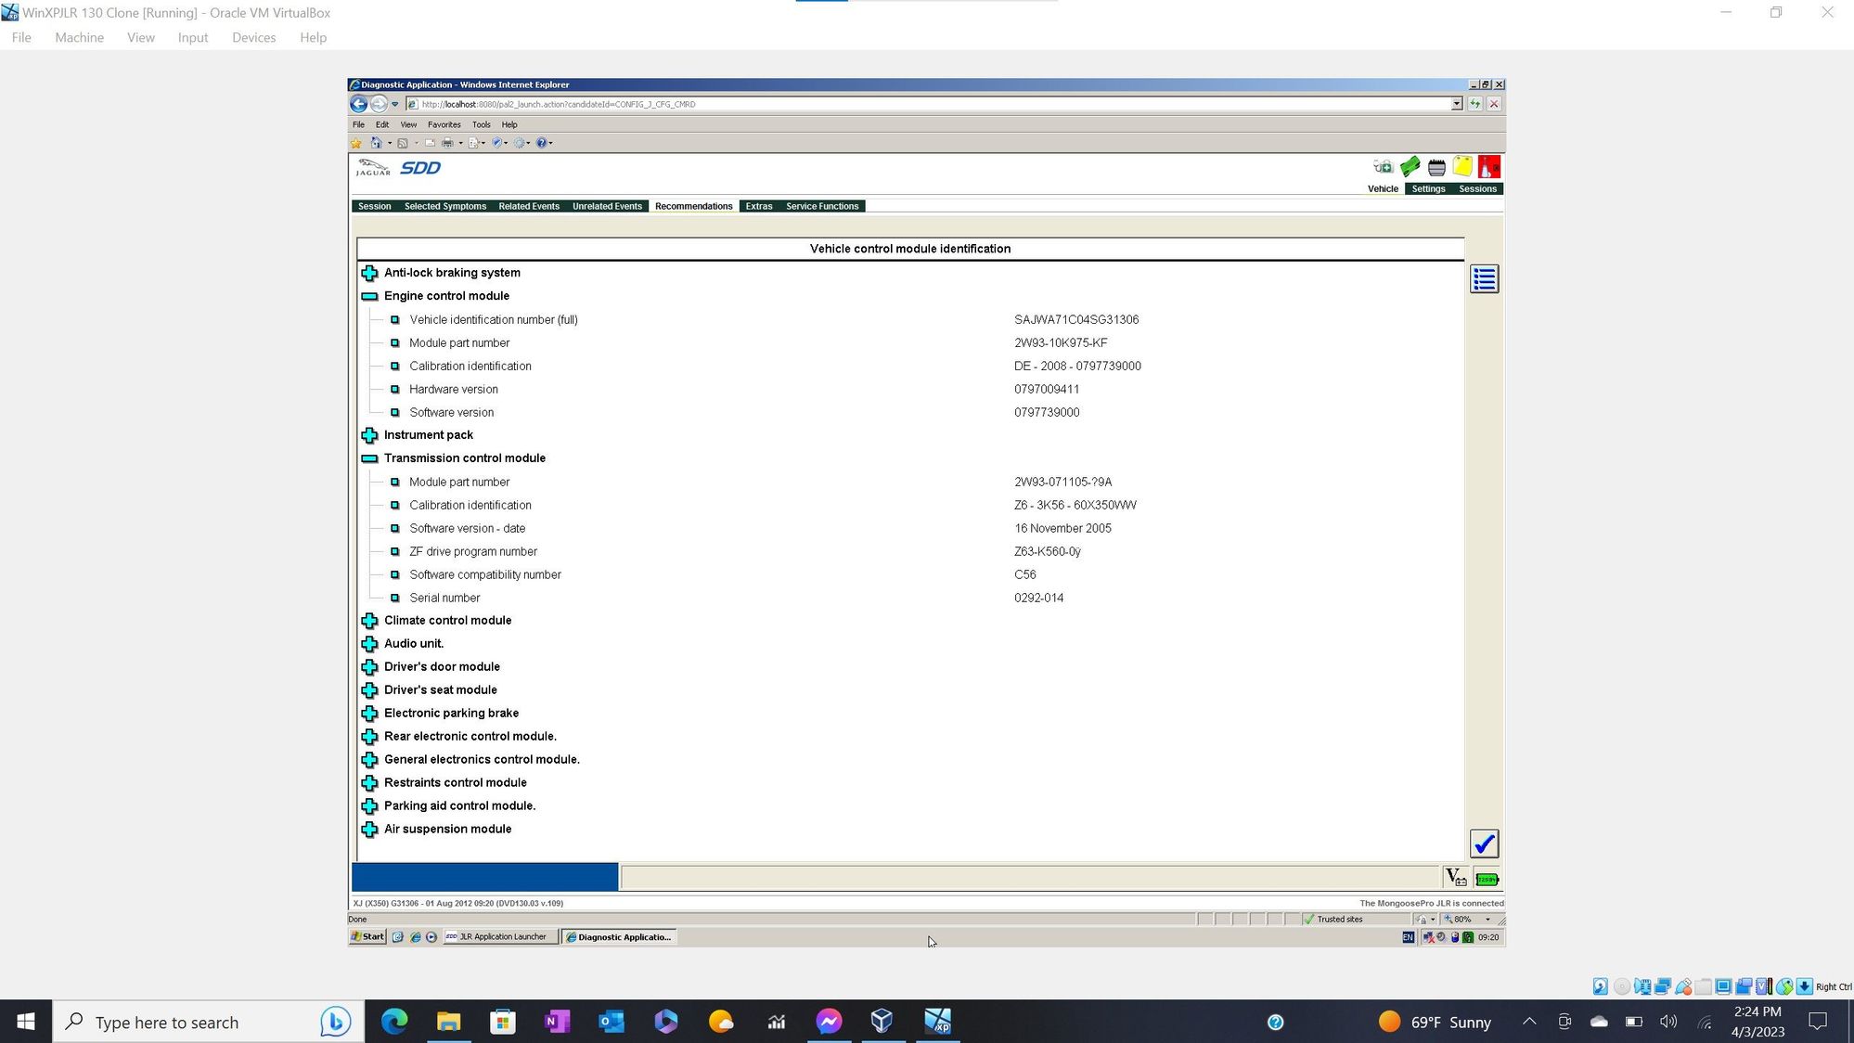
Task: Expand the Restraints control module node
Action: pyautogui.click(x=369, y=783)
